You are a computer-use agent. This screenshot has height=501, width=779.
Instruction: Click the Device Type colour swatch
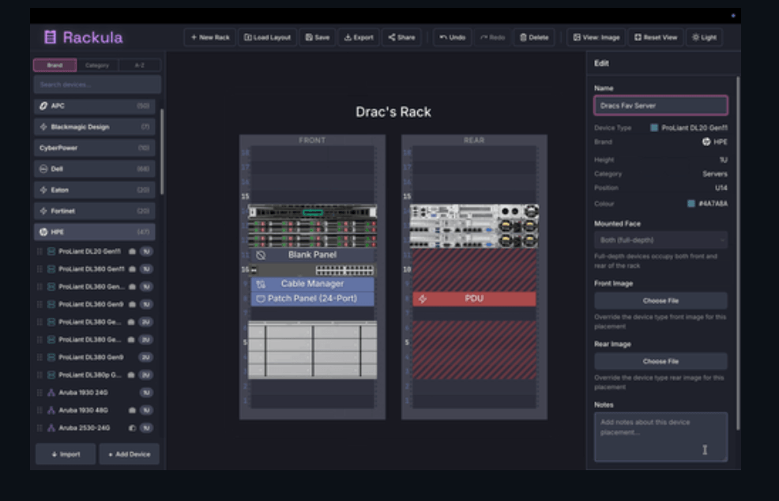click(654, 128)
